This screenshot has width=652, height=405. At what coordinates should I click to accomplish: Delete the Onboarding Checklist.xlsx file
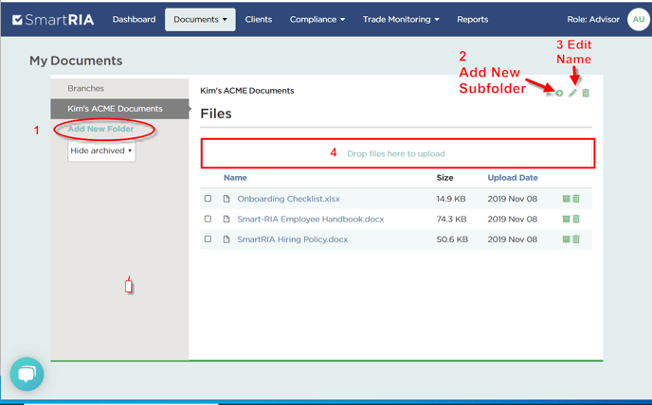pos(576,199)
